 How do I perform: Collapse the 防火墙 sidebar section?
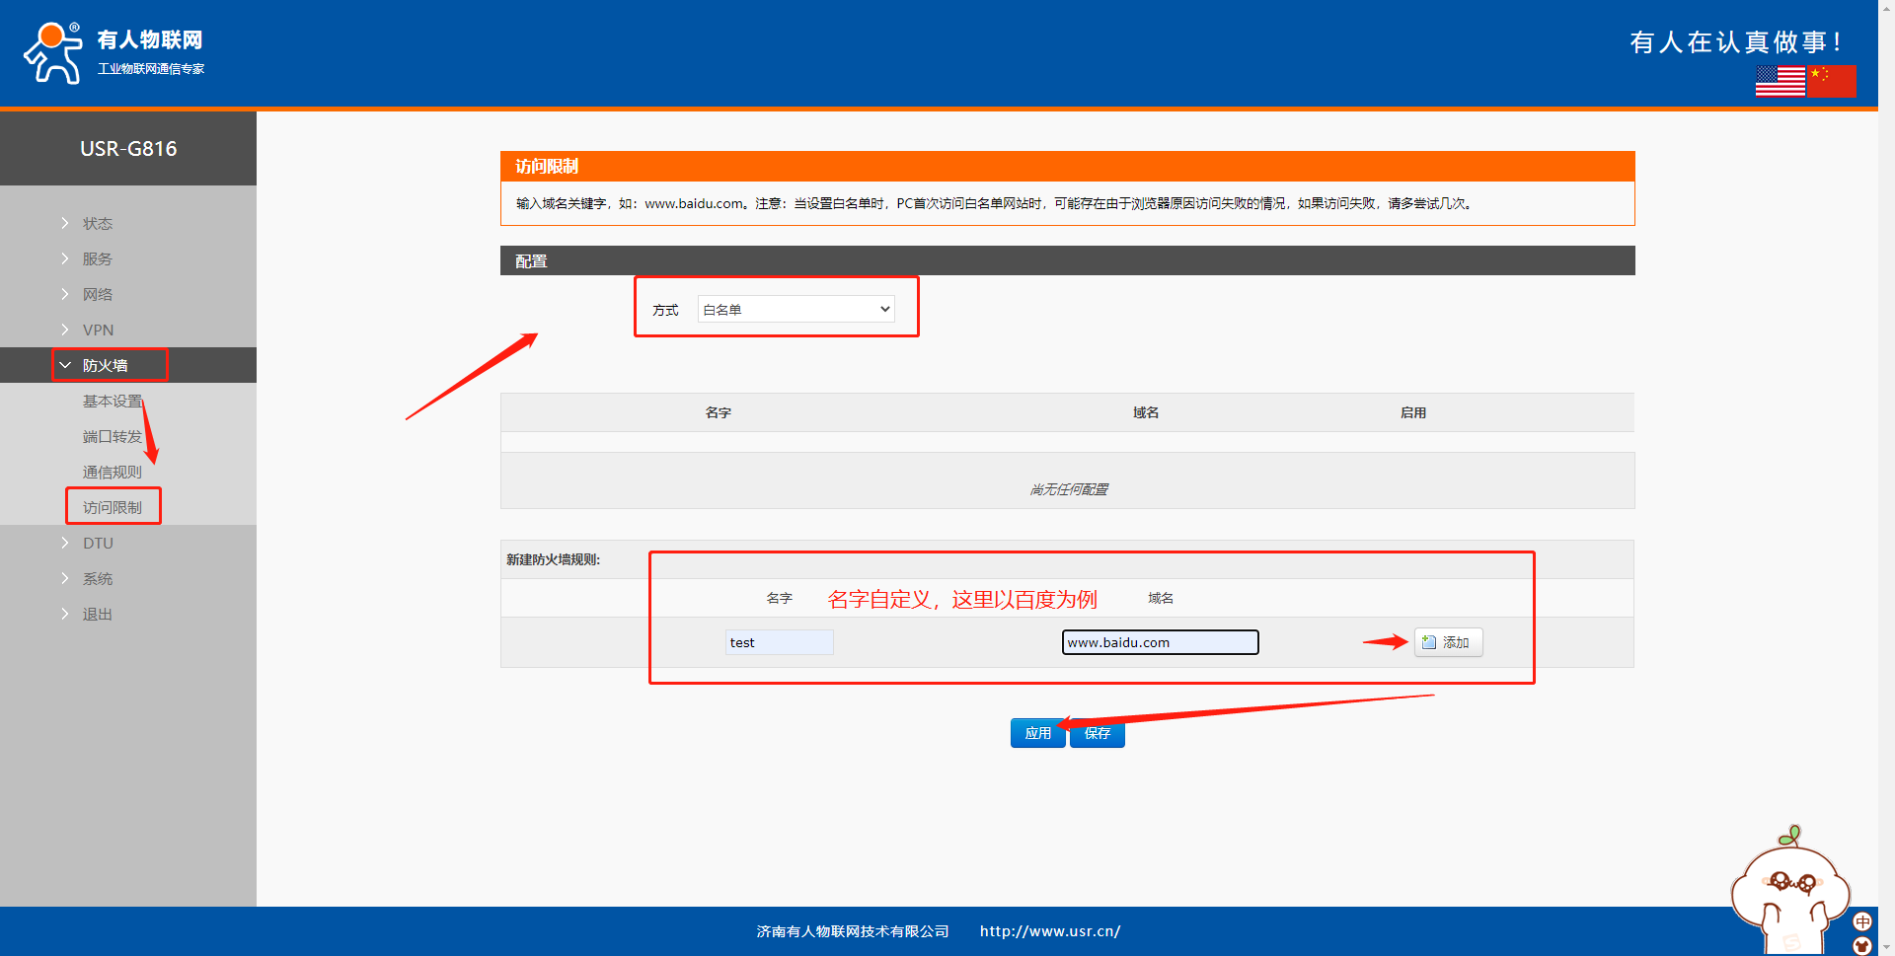point(105,365)
